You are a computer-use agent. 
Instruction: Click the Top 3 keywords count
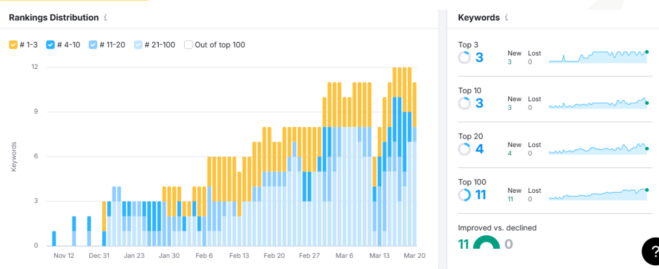(x=479, y=57)
